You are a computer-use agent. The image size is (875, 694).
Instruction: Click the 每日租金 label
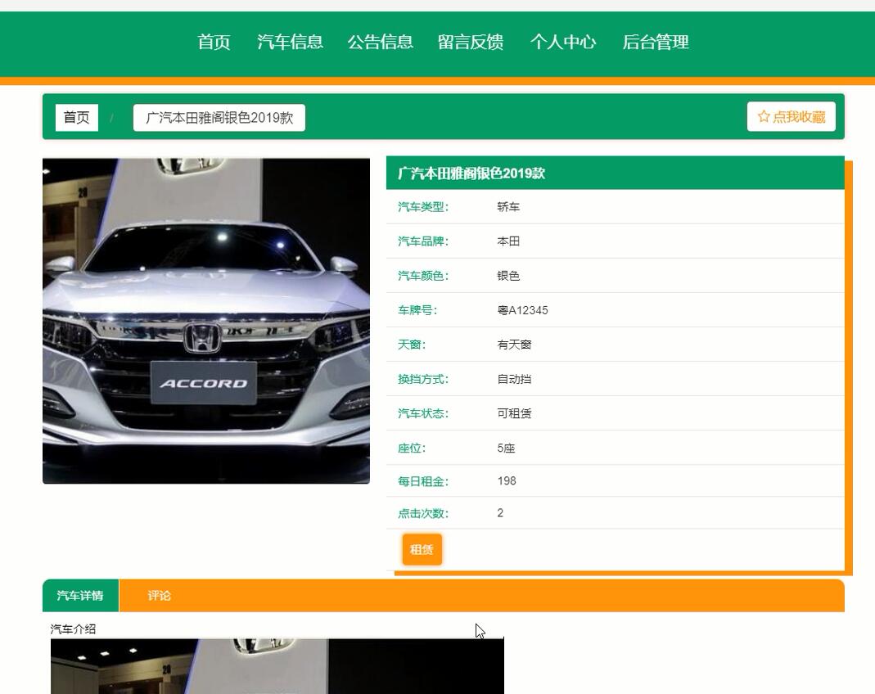coord(423,481)
